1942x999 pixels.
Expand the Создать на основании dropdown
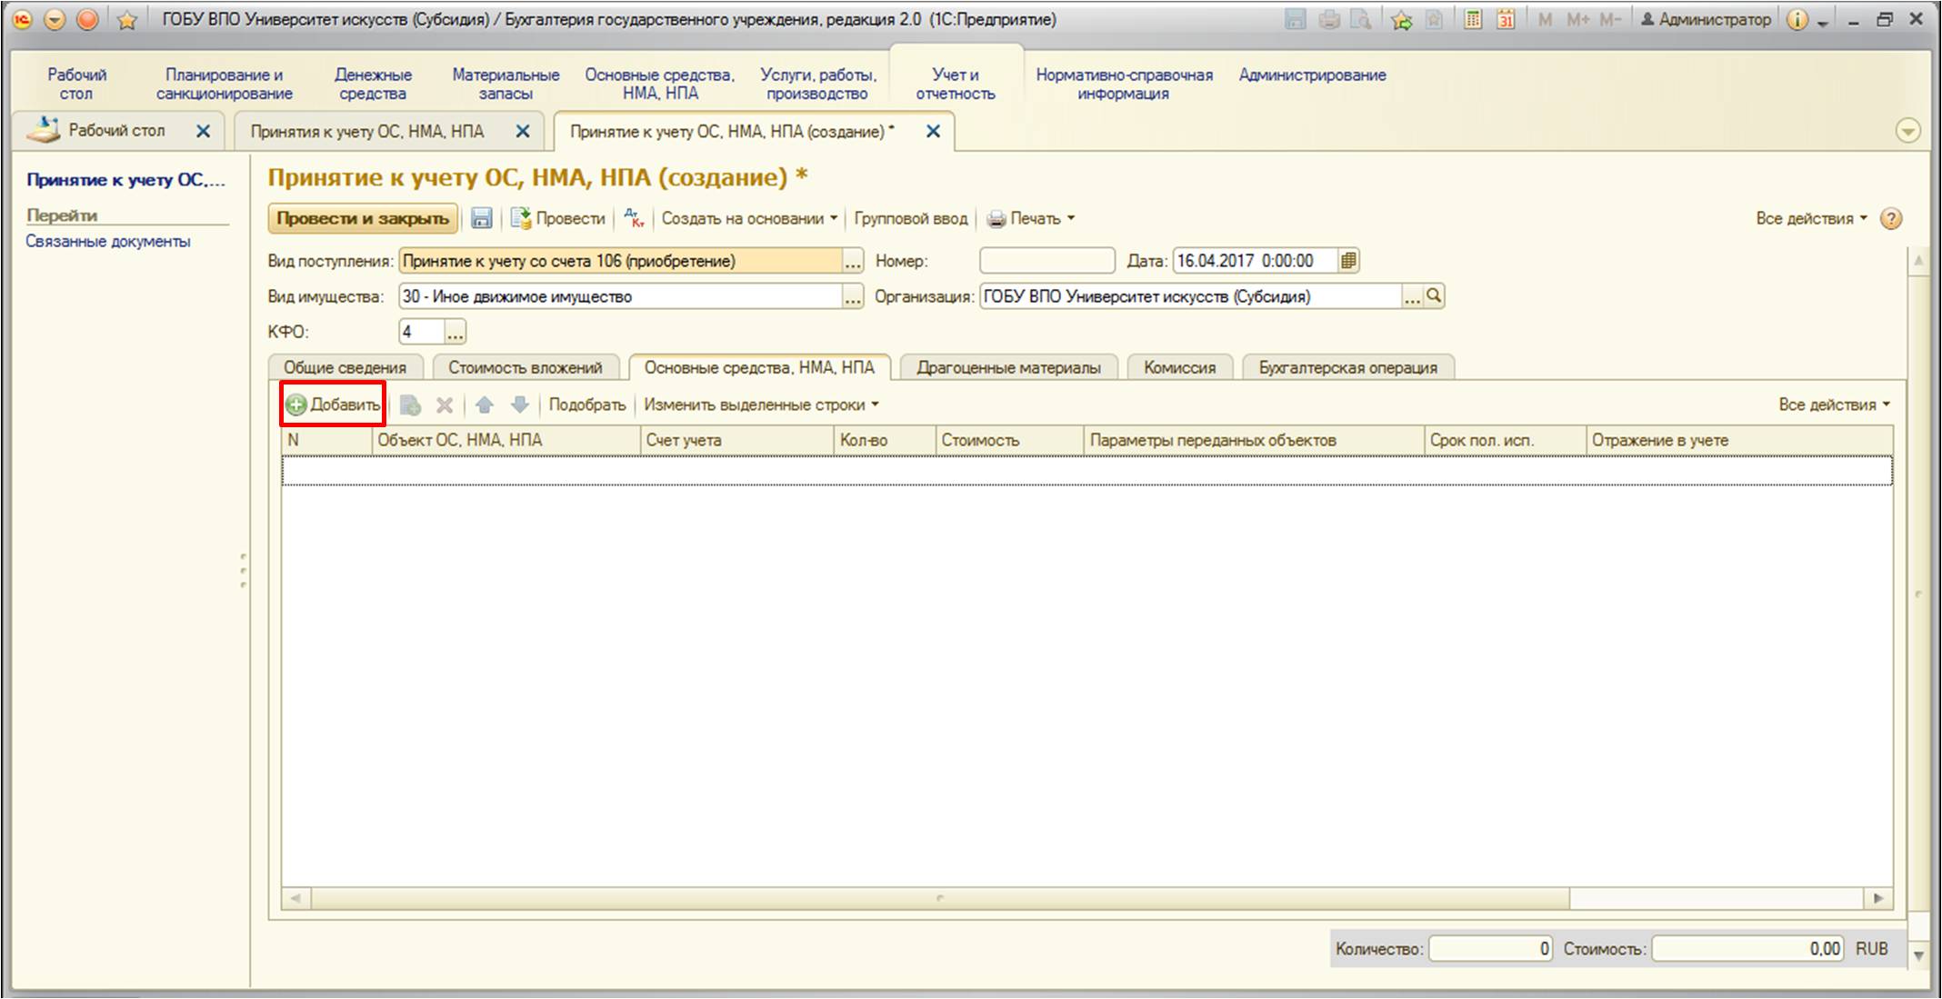tap(749, 218)
